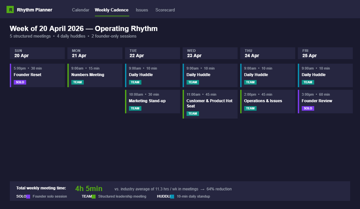Click the TEAM badge on Customer & Product Hot Seat

pyautogui.click(x=192, y=113)
